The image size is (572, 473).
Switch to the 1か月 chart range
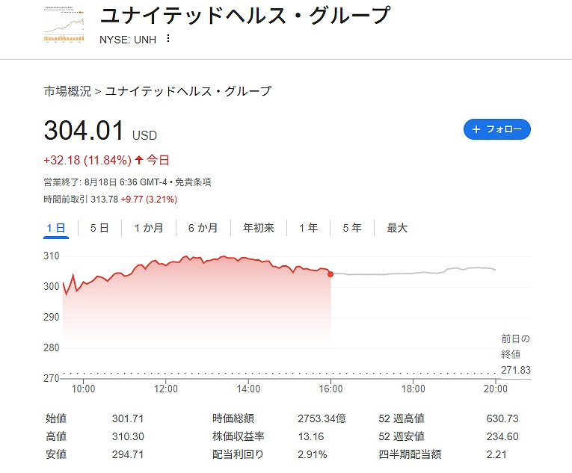tap(149, 229)
